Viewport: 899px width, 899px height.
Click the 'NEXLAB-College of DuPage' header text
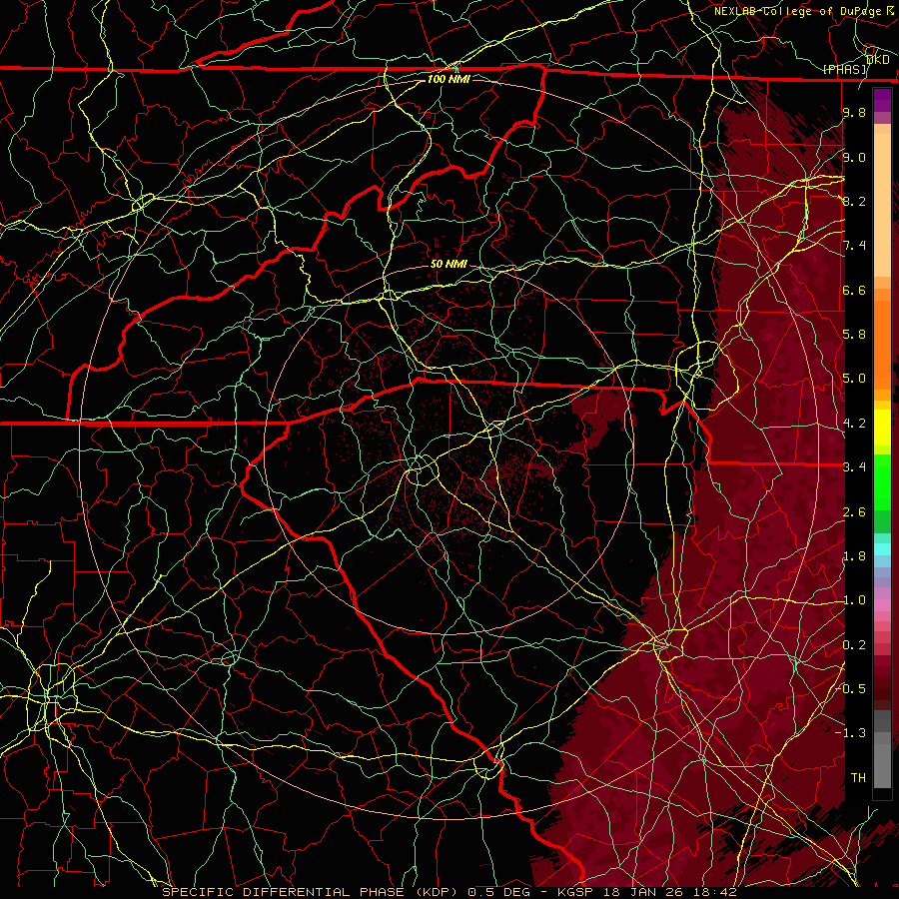coord(798,11)
